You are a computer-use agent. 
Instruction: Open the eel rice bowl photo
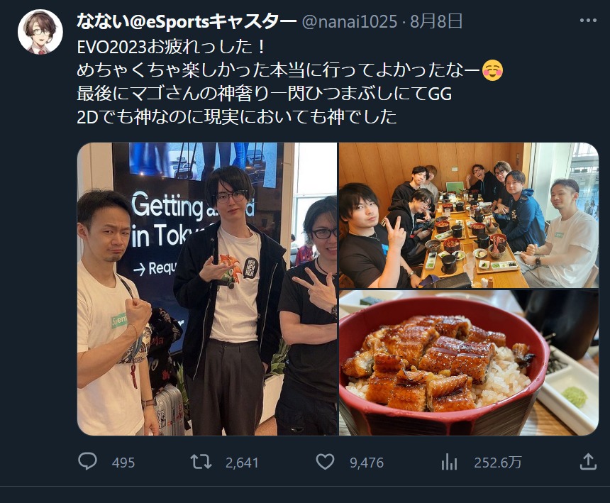[x=469, y=363]
